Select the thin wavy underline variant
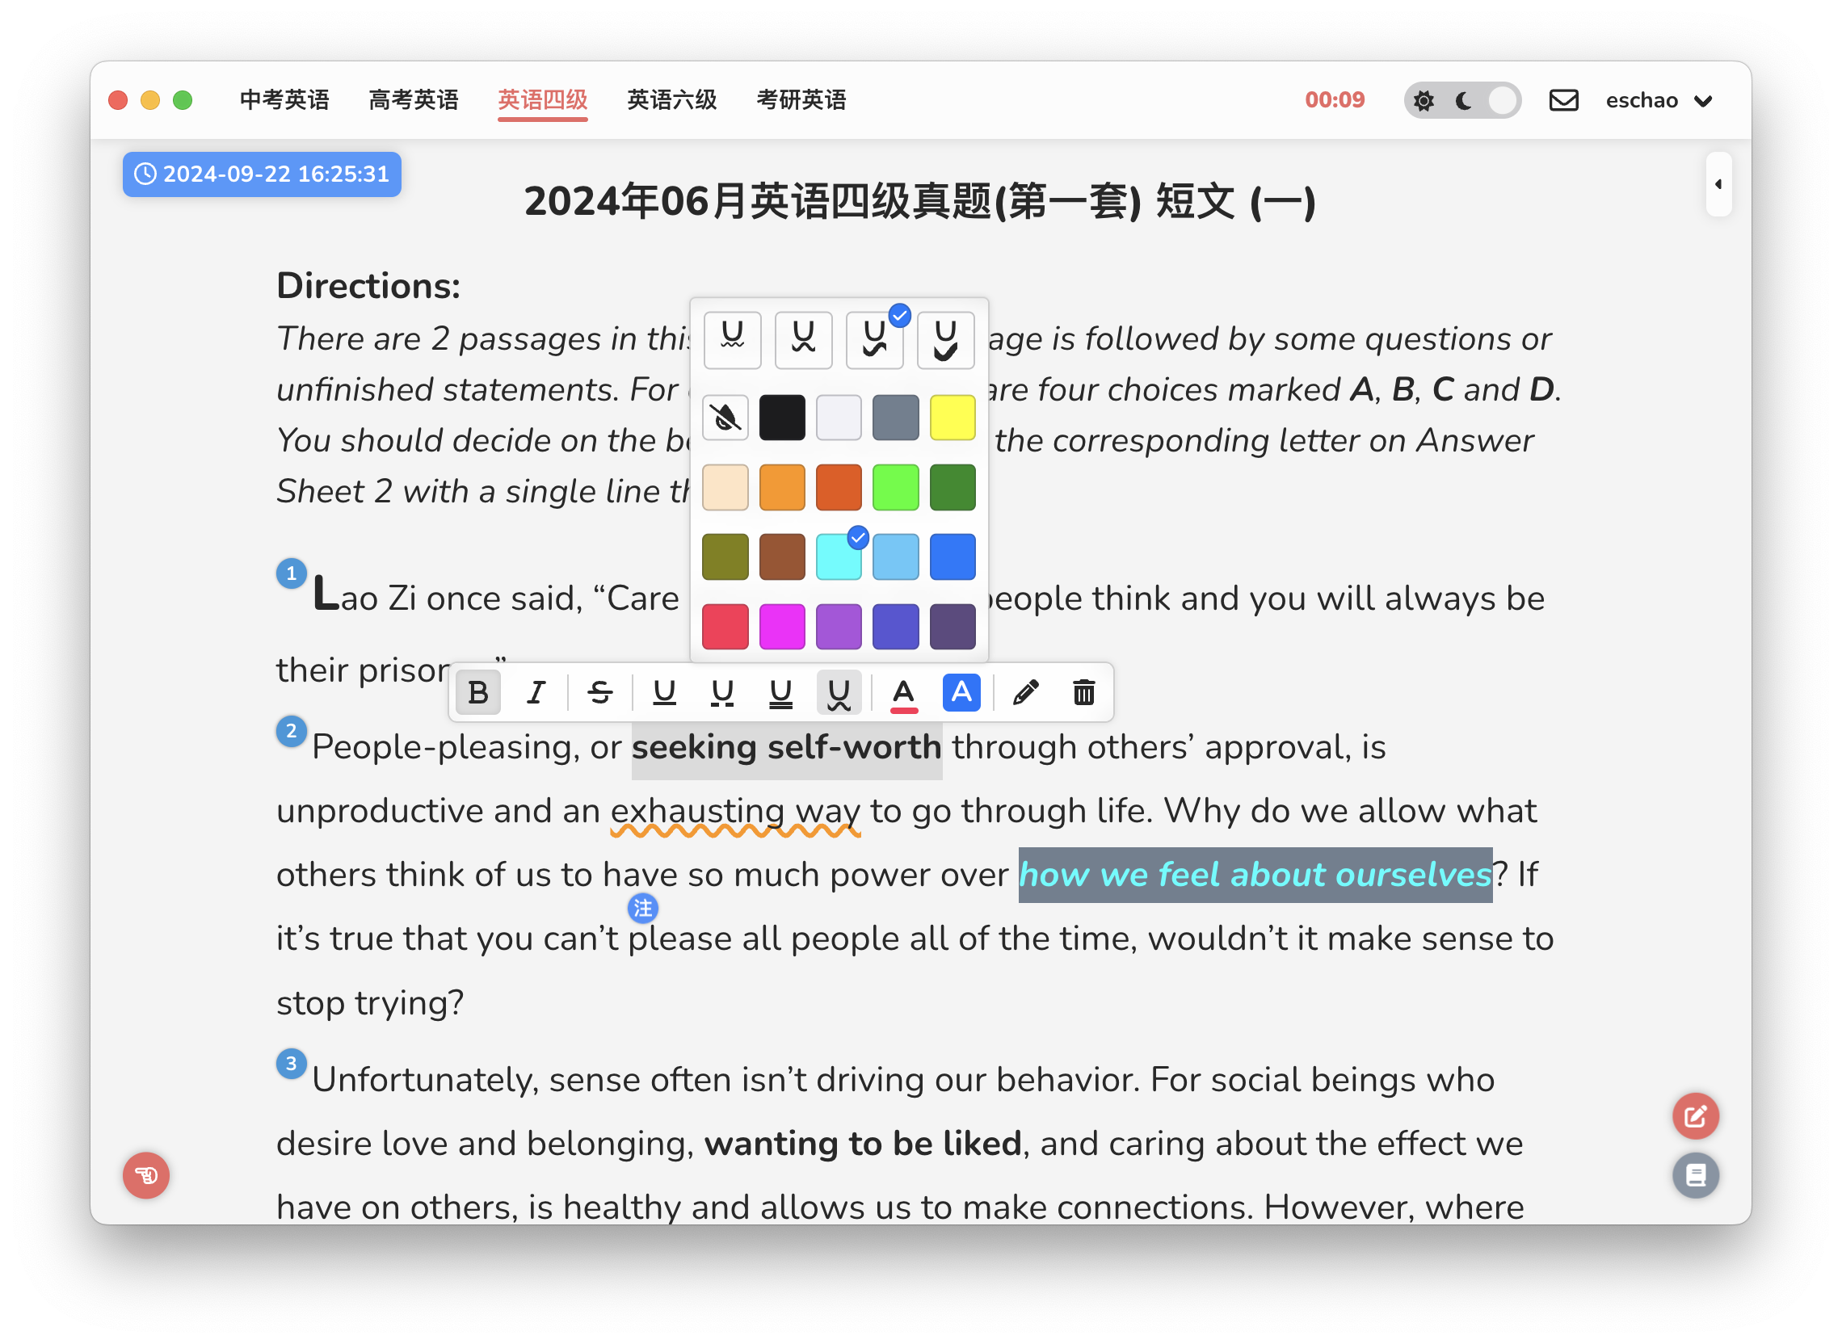Viewport: 1842px width, 1344px height. click(x=732, y=340)
